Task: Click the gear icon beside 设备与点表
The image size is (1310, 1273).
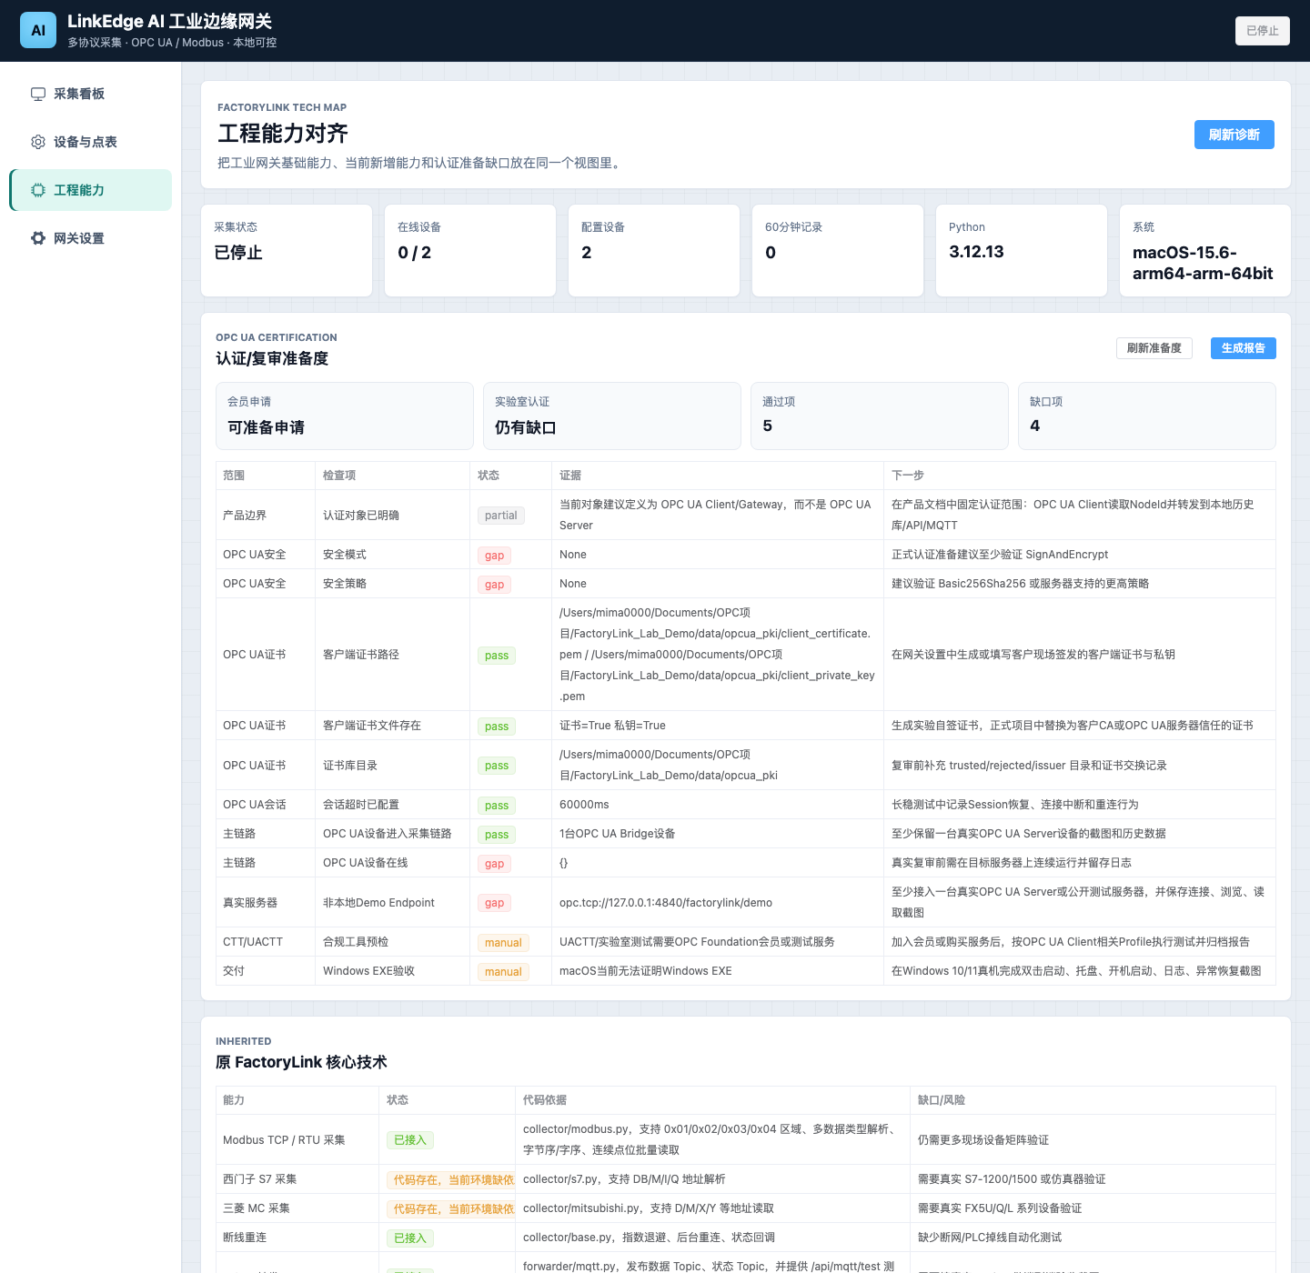Action: pos(38,142)
